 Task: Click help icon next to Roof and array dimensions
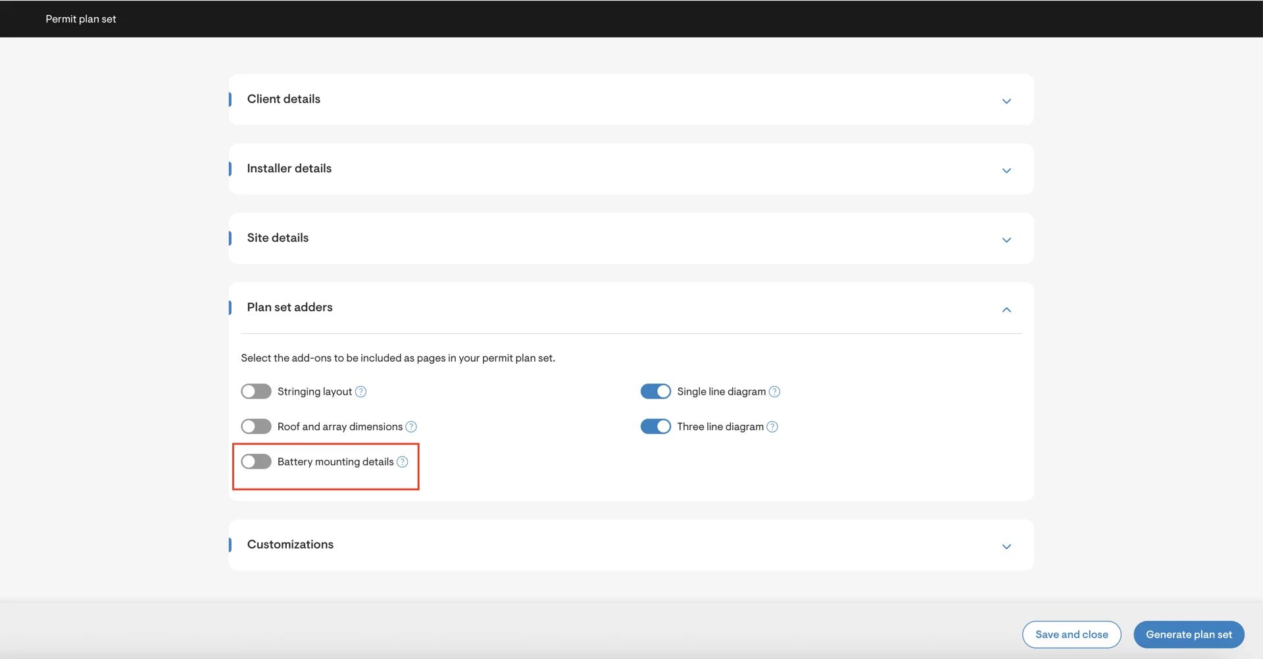click(x=411, y=427)
